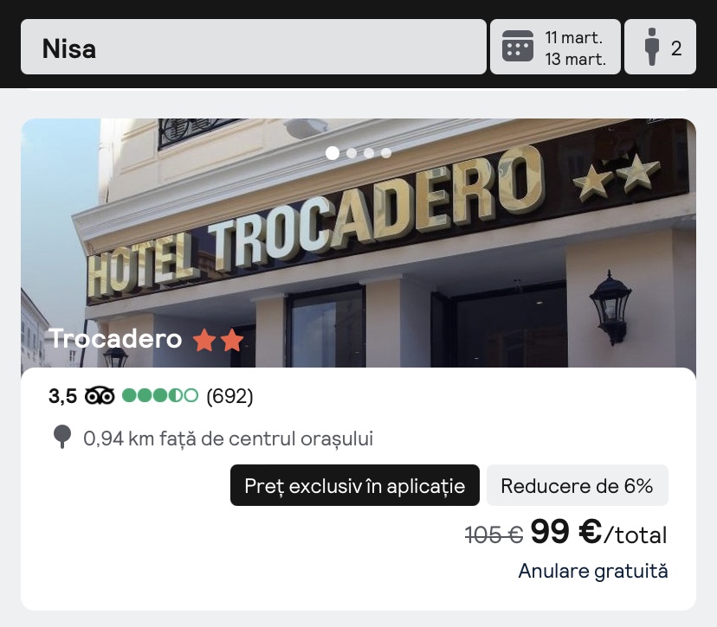Select the second carousel dot indicator
717x627 pixels.
click(352, 153)
